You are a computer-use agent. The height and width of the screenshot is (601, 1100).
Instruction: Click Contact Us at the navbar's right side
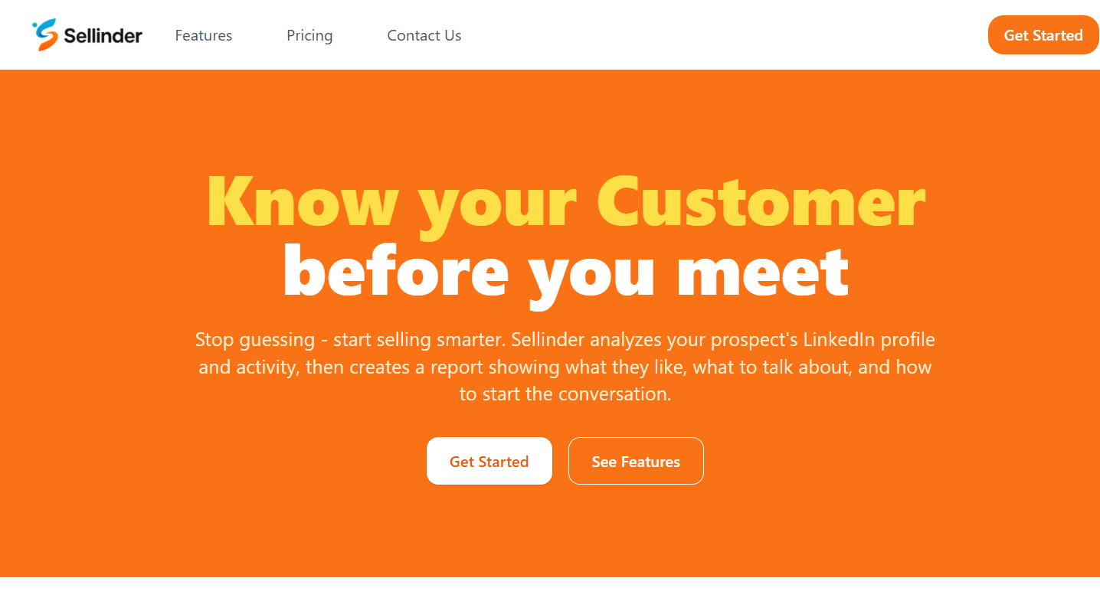(424, 35)
